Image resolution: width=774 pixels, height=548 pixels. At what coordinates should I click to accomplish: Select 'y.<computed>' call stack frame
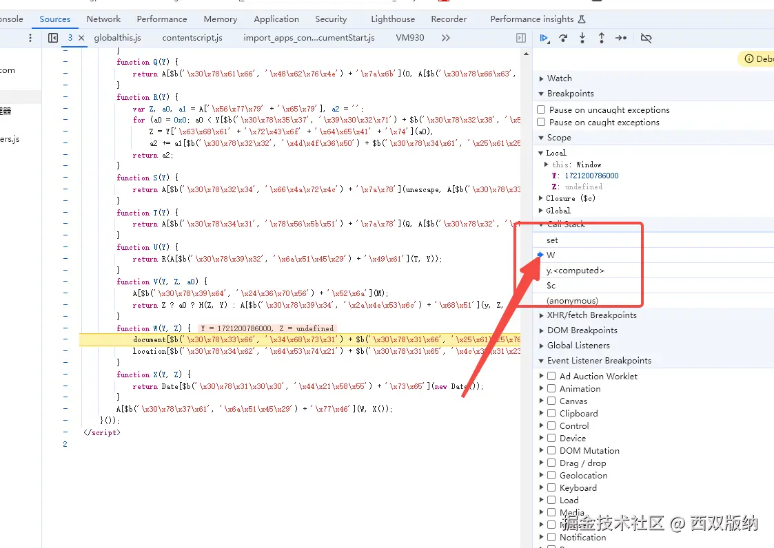point(653,271)
